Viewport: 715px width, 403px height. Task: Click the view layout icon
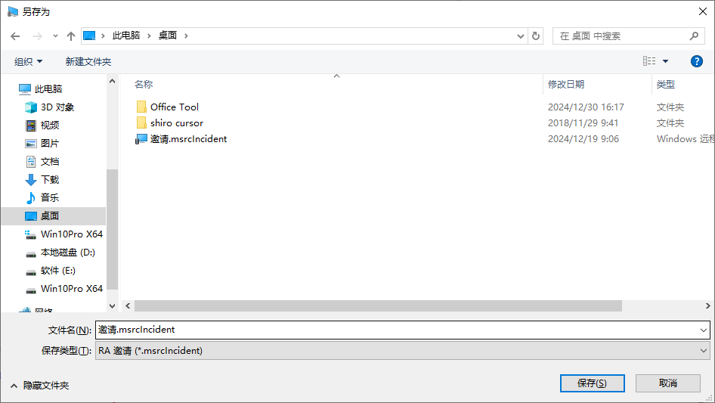pyautogui.click(x=649, y=61)
